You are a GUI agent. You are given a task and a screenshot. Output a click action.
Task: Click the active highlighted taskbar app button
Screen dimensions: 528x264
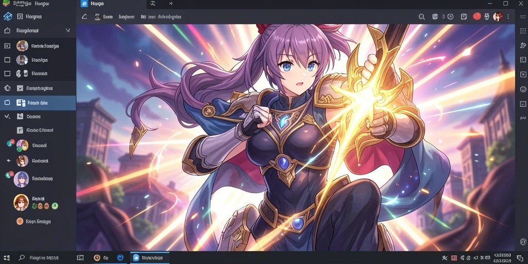(150, 258)
